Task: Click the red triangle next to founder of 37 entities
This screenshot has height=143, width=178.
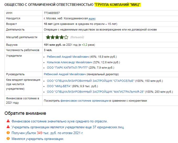Action: (x=8, y=127)
